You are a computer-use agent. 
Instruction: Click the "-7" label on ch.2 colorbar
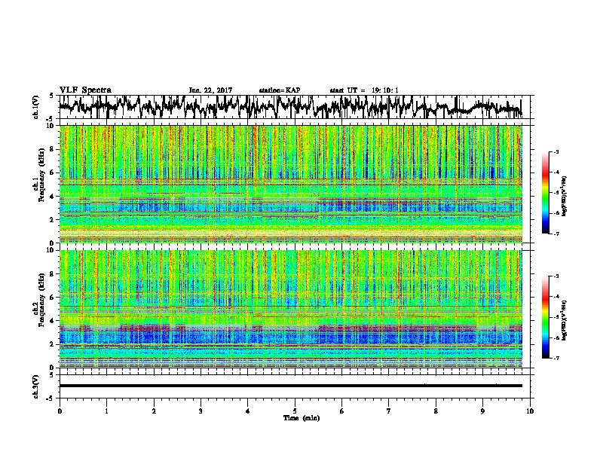click(x=556, y=359)
